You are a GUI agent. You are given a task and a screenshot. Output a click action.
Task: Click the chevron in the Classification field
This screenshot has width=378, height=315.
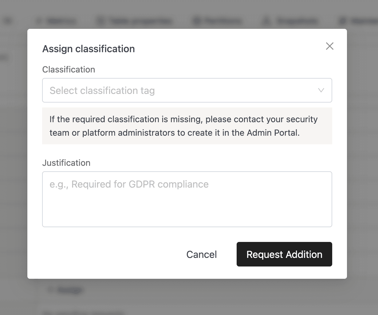click(x=321, y=90)
